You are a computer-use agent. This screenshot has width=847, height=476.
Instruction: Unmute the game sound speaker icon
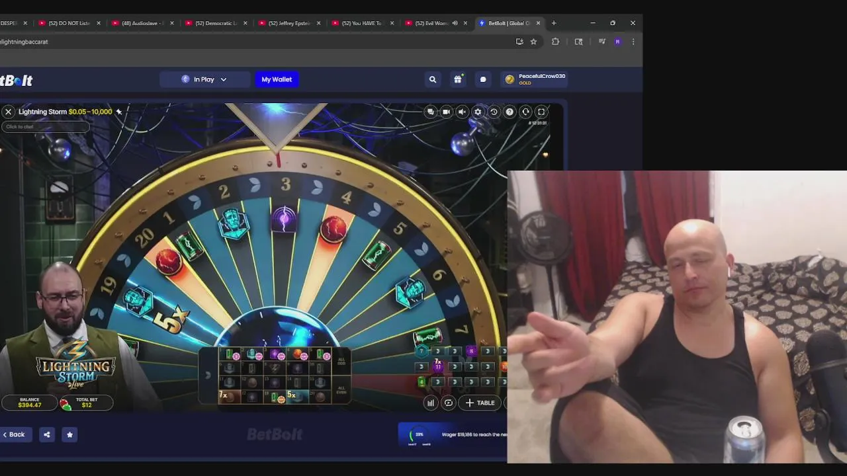point(463,112)
